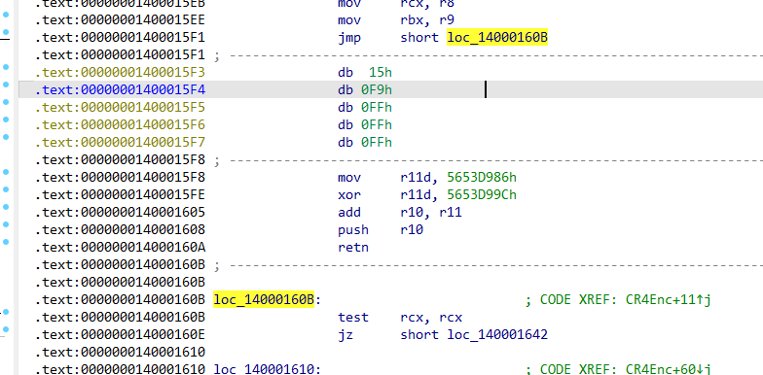Select address .text:0000000140001605
Viewport: 763px width, 375px height.
tap(120, 212)
